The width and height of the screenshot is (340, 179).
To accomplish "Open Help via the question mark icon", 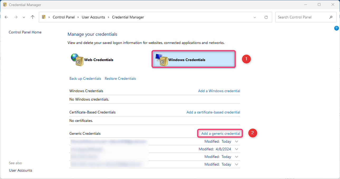I will pyautogui.click(x=336, y=28).
